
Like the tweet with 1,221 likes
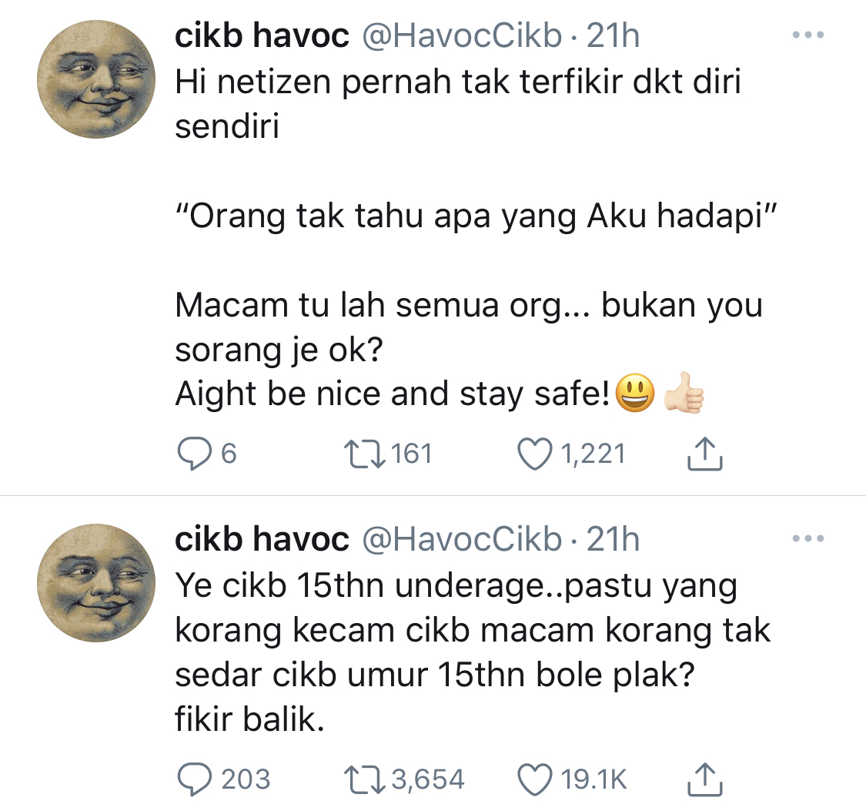[x=535, y=454]
